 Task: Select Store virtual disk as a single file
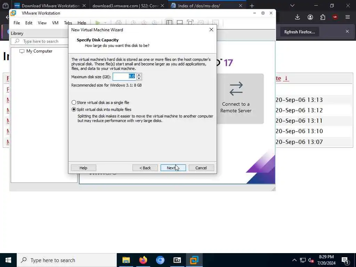100,103
